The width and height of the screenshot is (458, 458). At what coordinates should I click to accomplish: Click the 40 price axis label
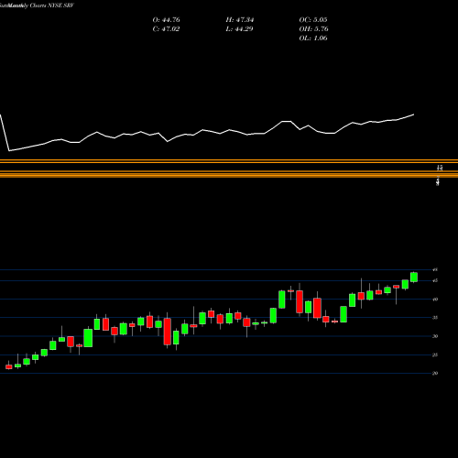[x=435, y=300]
